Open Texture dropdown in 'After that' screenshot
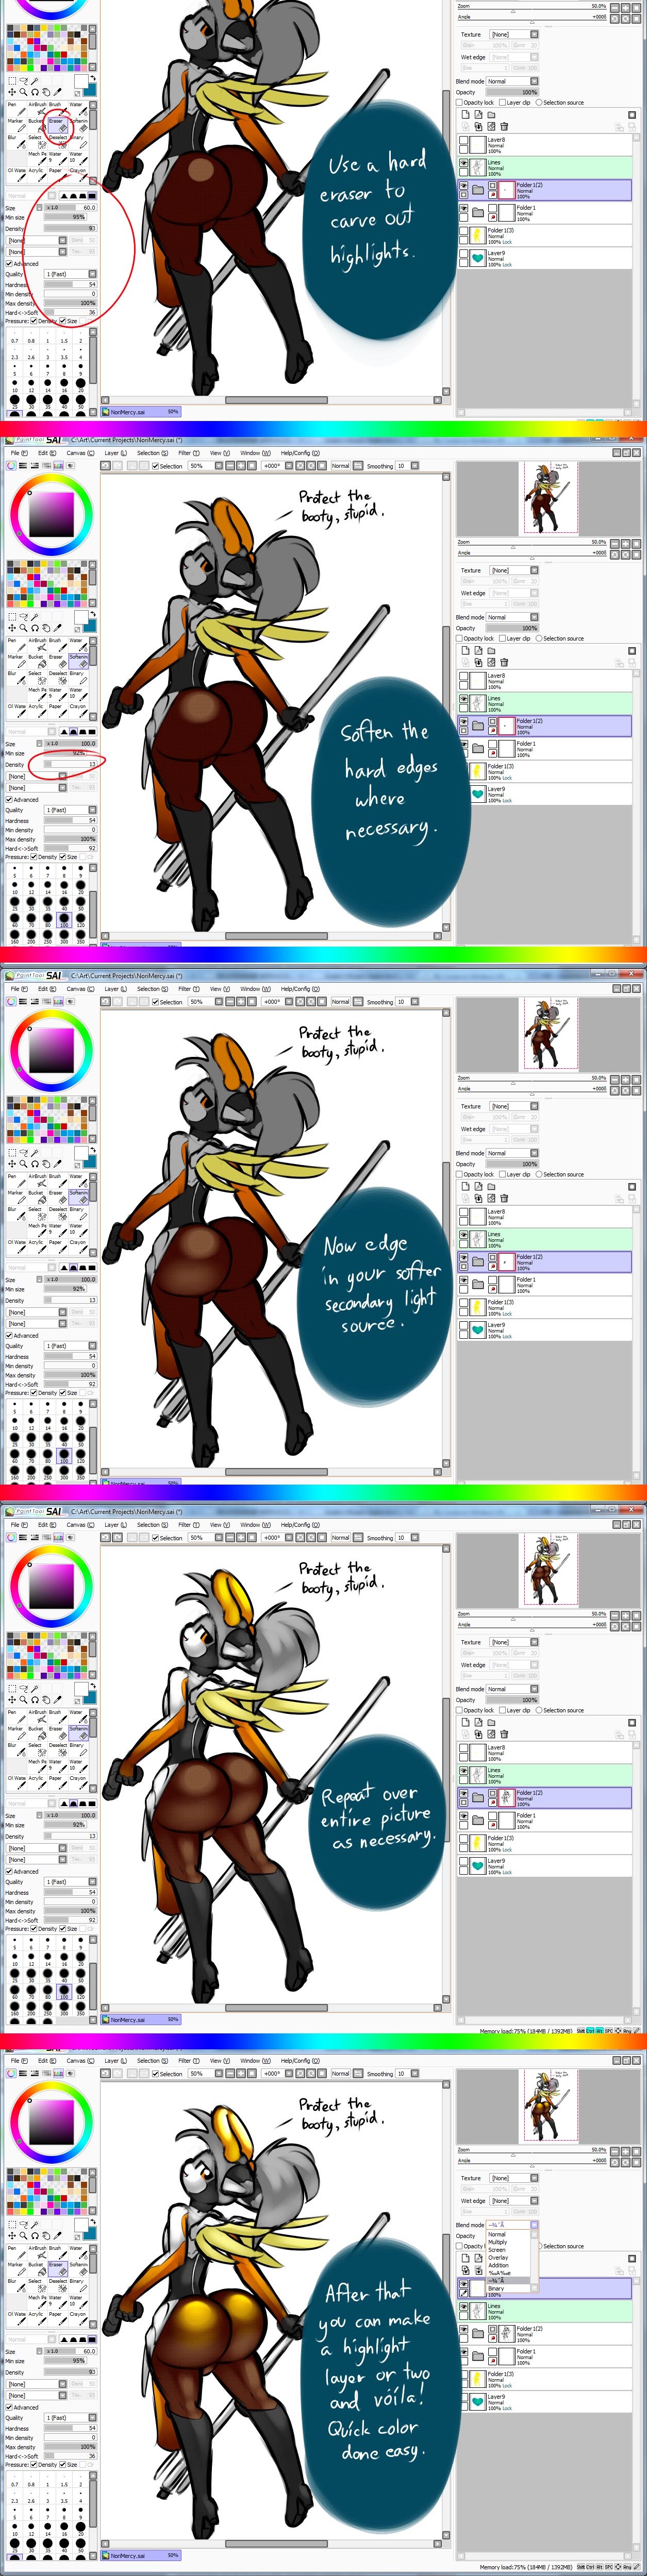Screen dimensions: 647x2576 (x=514, y=2178)
